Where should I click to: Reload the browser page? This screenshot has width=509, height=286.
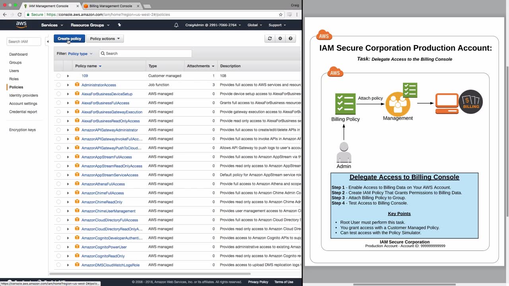click(x=19, y=15)
